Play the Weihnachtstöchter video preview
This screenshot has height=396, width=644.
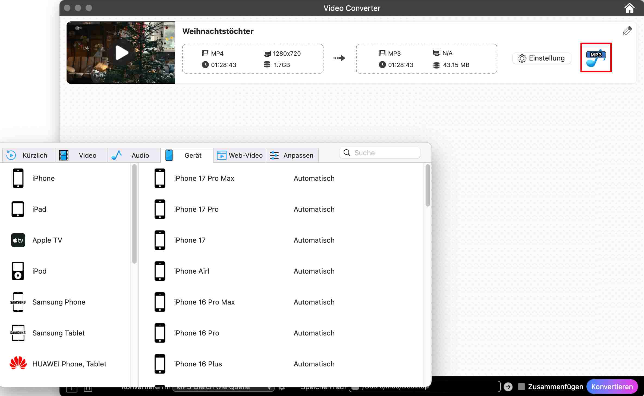coord(121,53)
